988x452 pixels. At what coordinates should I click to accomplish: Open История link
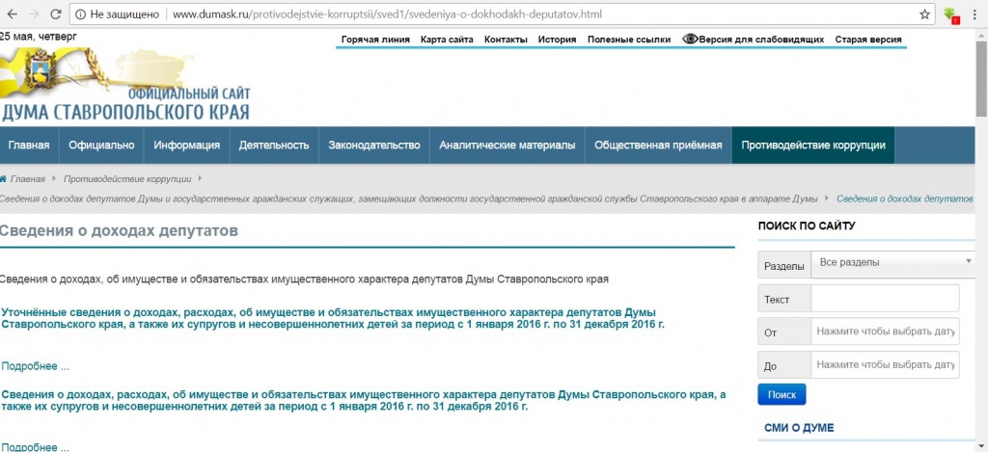tap(557, 39)
